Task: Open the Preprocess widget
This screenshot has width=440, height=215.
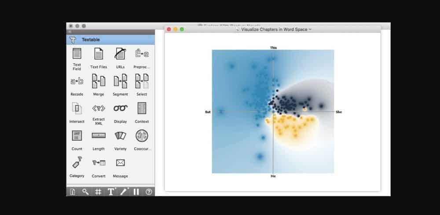Action: coord(142,54)
